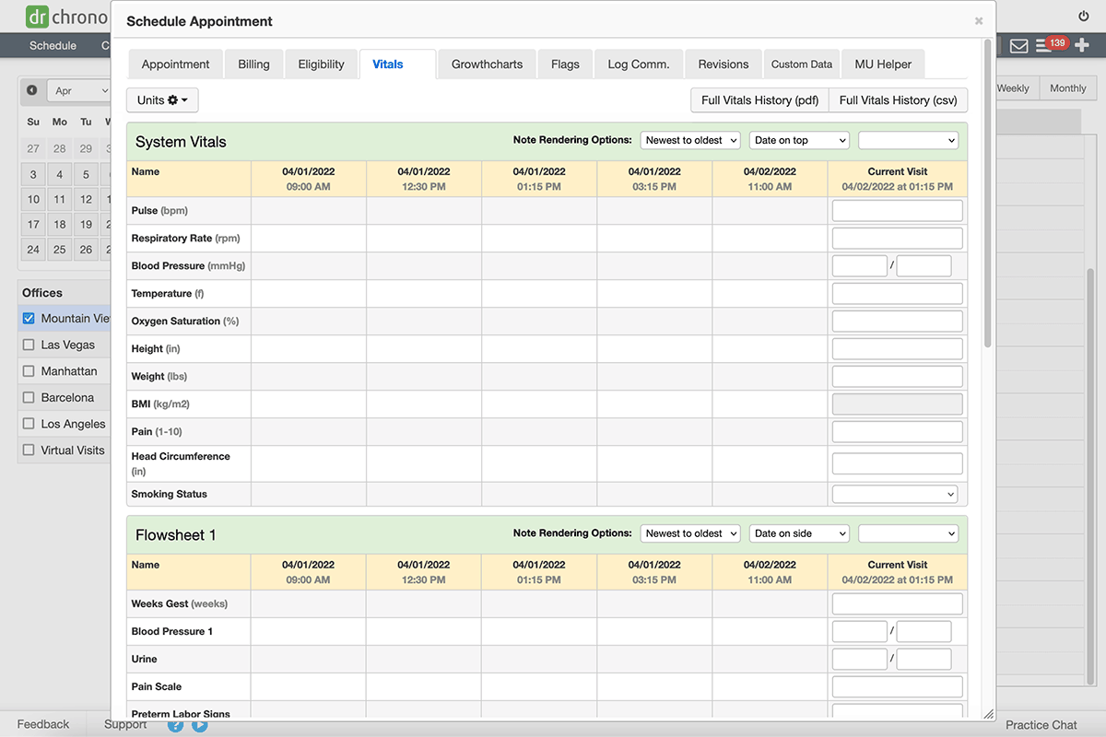The height and width of the screenshot is (737, 1106).
Task: Click the Oxygen Saturation input field
Action: pos(898,322)
